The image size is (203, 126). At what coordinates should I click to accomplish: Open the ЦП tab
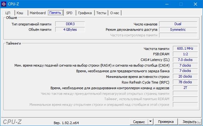coord(8,13)
